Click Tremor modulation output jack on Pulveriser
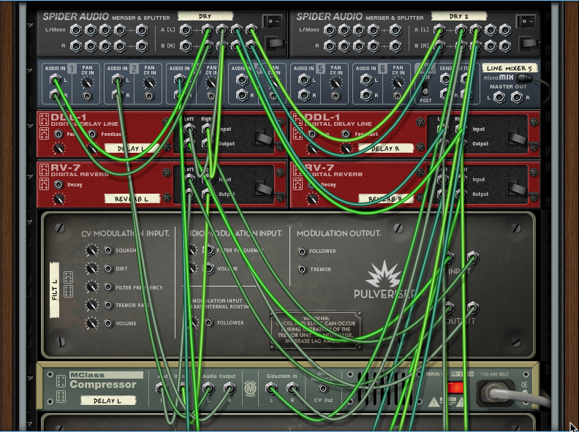 (302, 270)
